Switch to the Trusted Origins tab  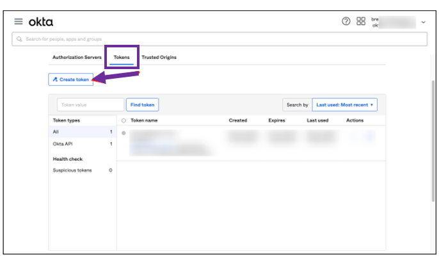pos(159,57)
